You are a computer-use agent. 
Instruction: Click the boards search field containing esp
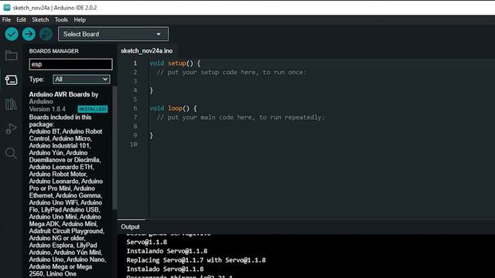tap(70, 64)
